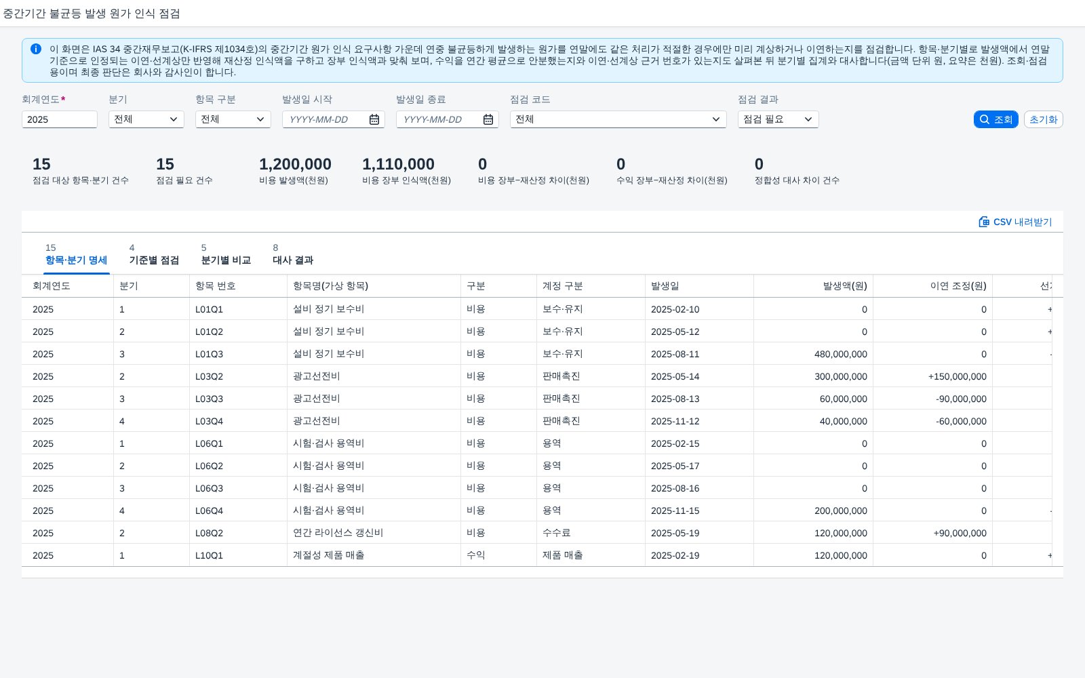Expand the 분기 dropdown
The width and height of the screenshot is (1085, 678).
click(x=146, y=119)
